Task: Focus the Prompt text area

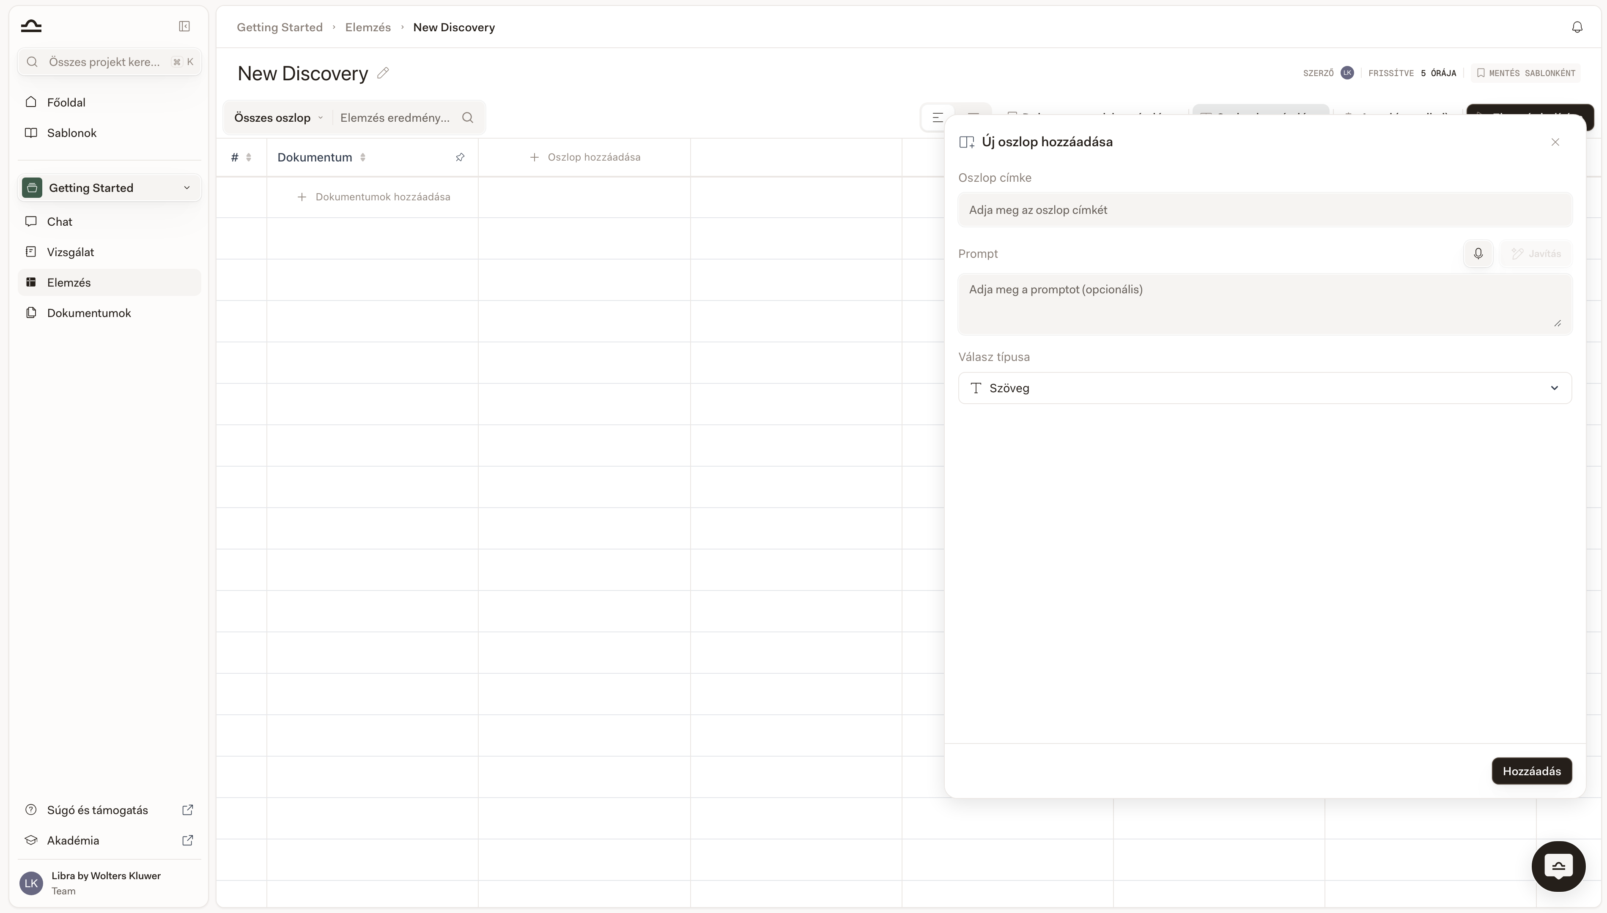Action: [x=1264, y=304]
